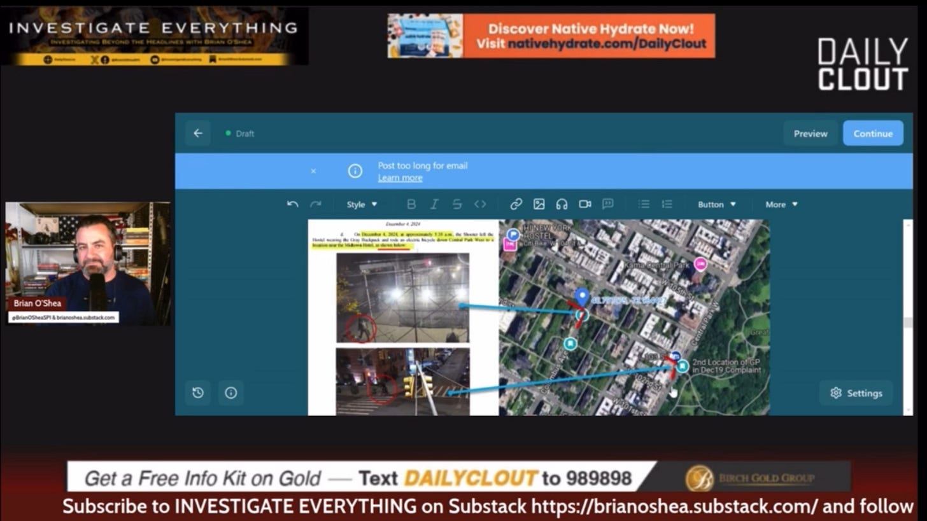This screenshot has height=521, width=927.
Task: Open the More dropdown
Action: (x=782, y=204)
